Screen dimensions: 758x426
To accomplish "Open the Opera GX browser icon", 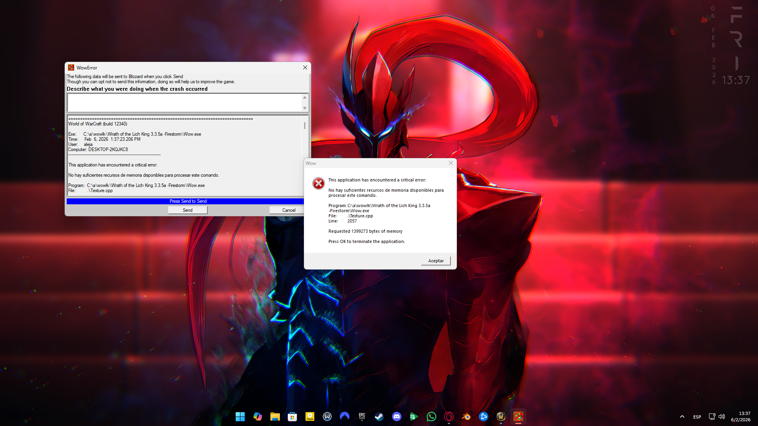I will [x=448, y=417].
